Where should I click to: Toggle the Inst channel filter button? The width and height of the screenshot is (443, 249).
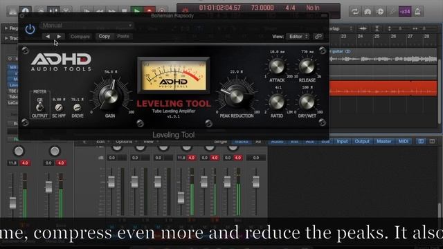pyautogui.click(x=294, y=141)
